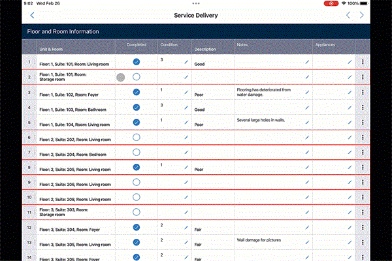Viewport: 392px width, 261px height.
Task: Open more options for row 1
Action: point(363,62)
